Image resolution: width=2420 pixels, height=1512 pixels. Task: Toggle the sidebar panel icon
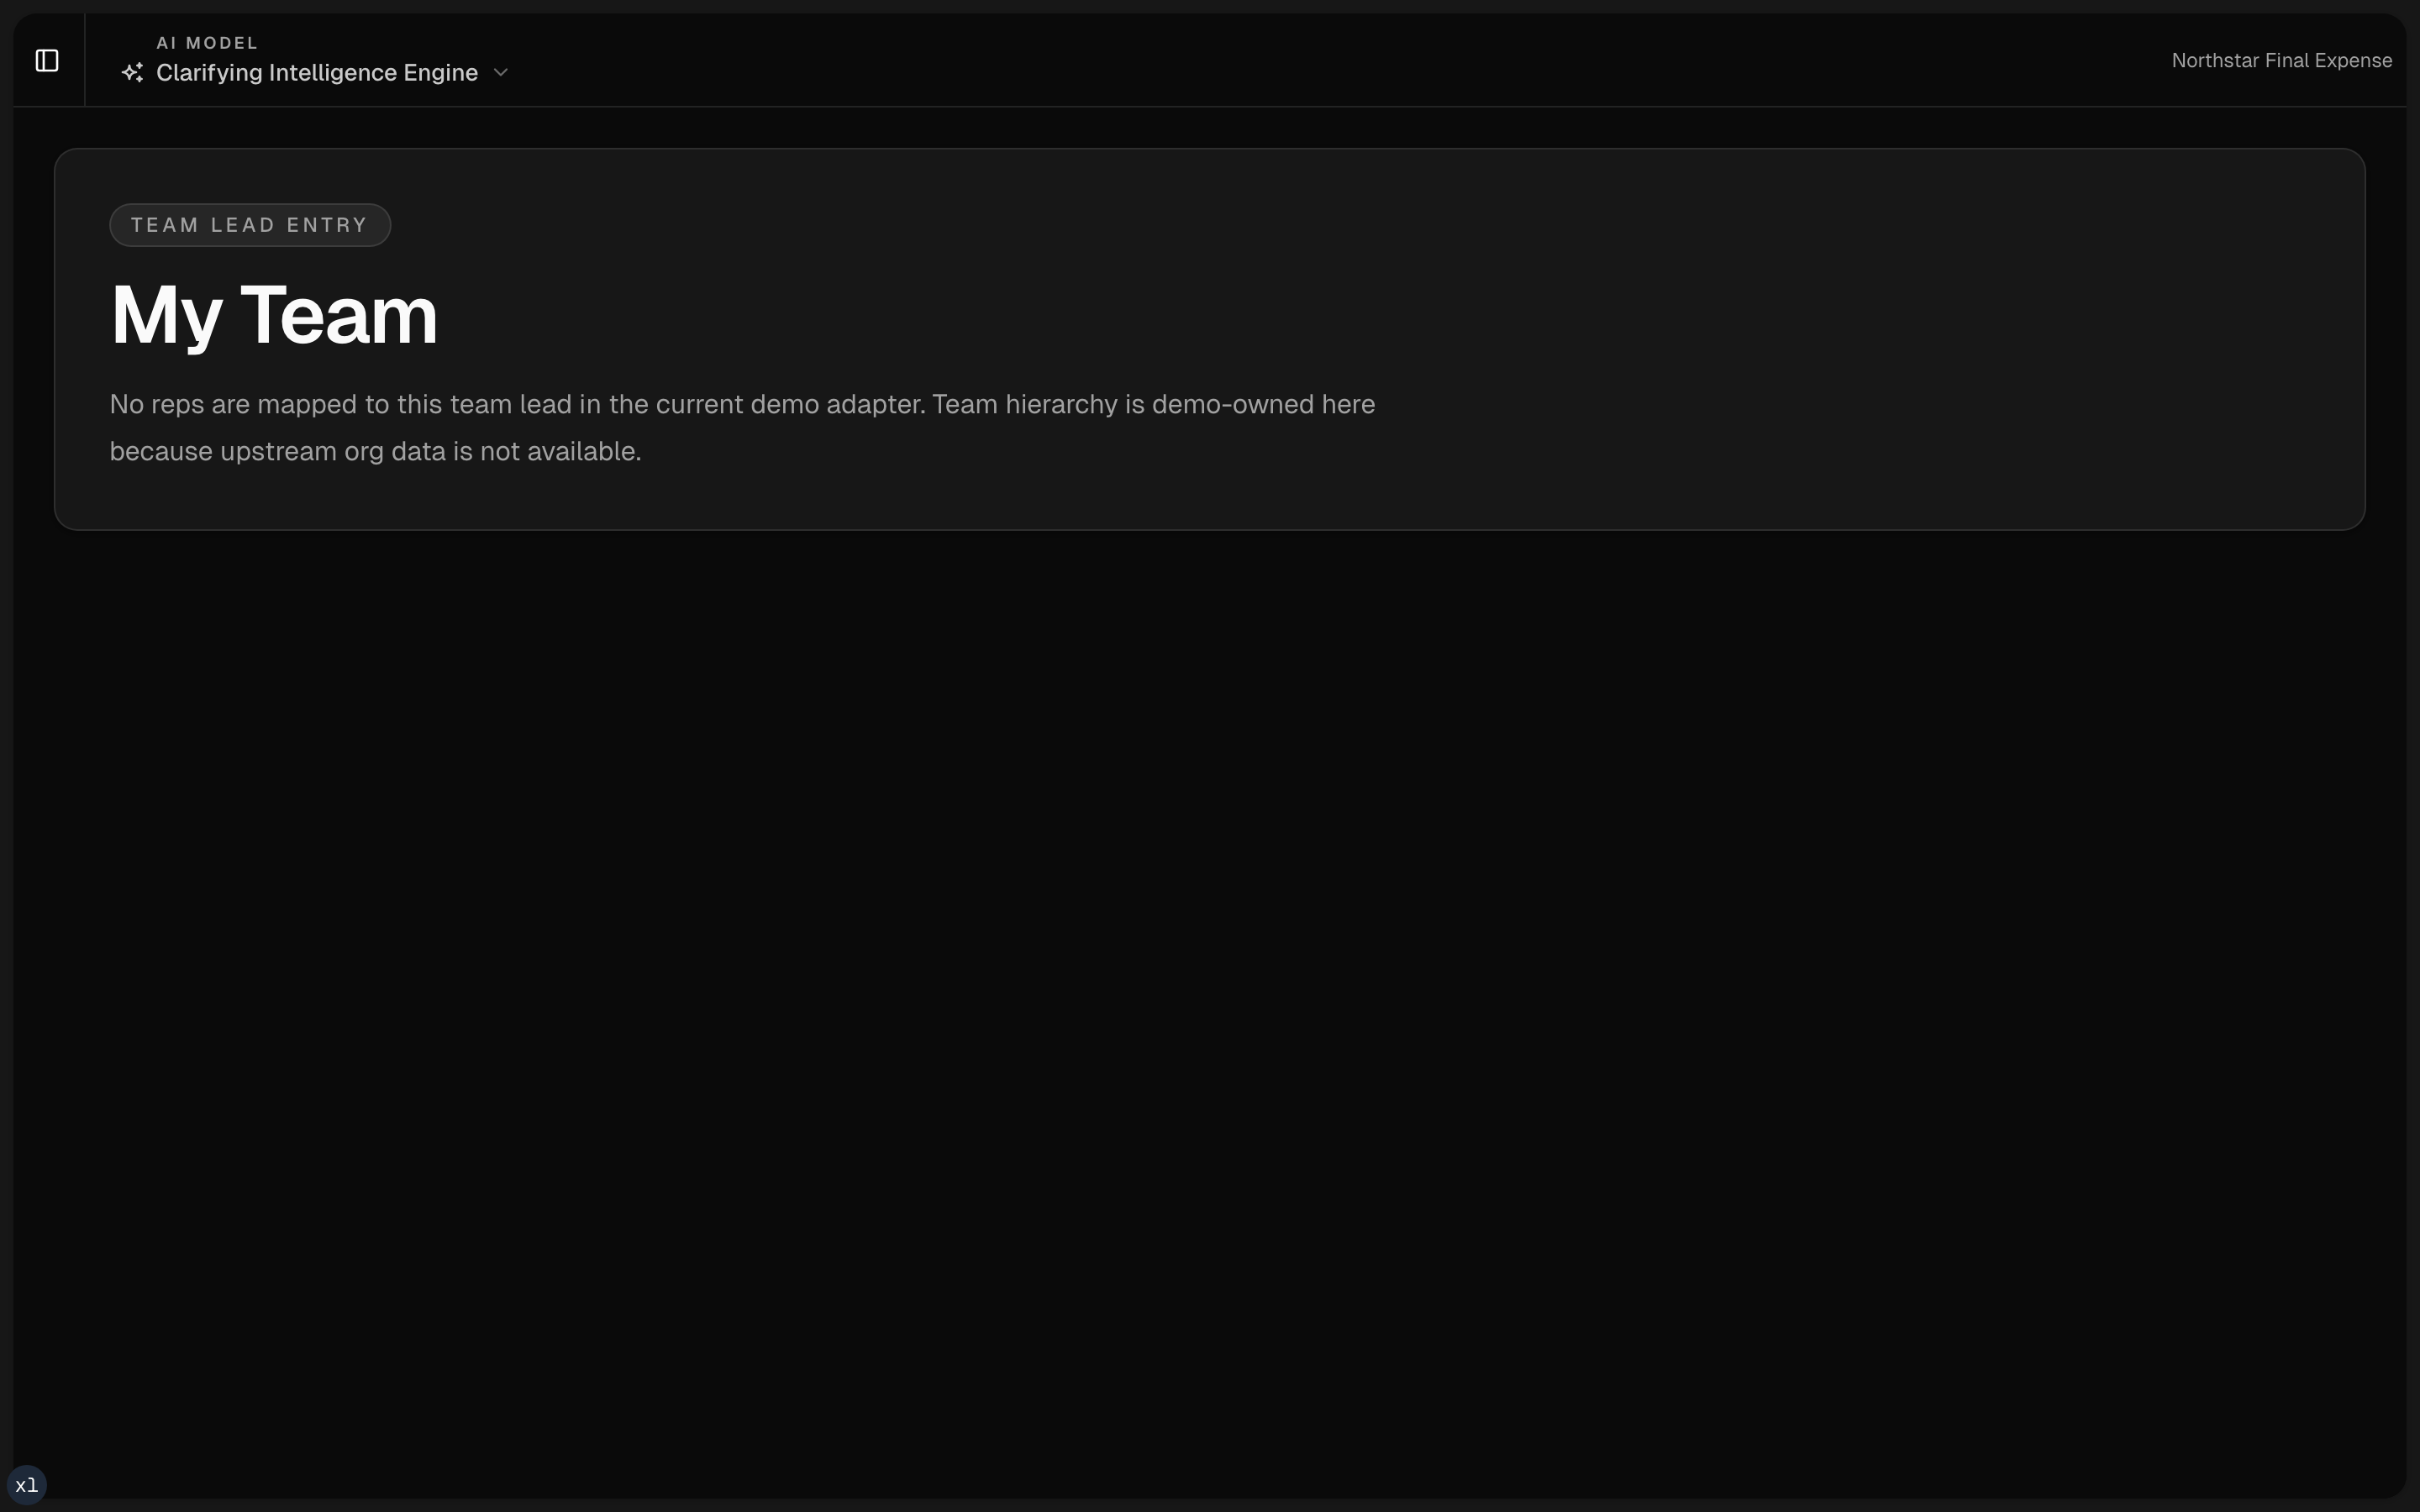pyautogui.click(x=47, y=61)
